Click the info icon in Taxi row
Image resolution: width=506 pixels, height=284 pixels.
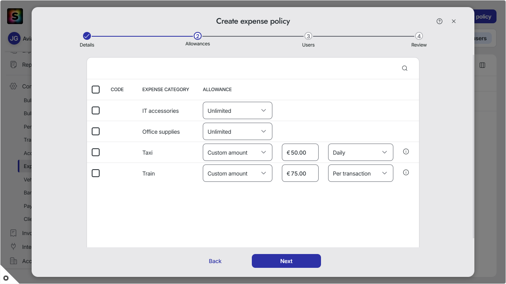tap(406, 151)
